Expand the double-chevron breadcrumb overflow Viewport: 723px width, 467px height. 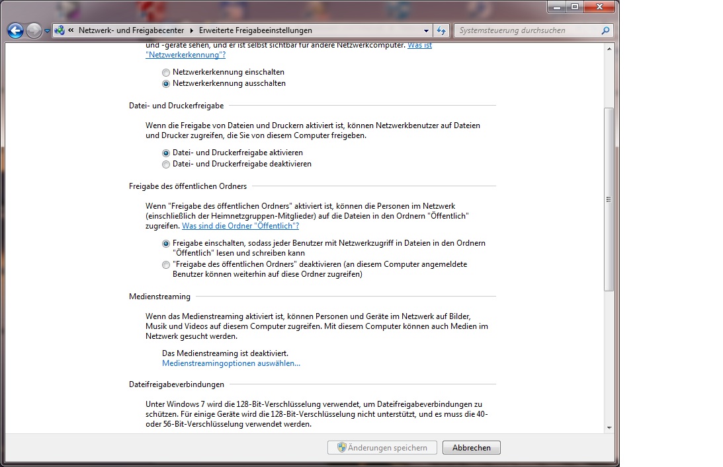coord(71,30)
